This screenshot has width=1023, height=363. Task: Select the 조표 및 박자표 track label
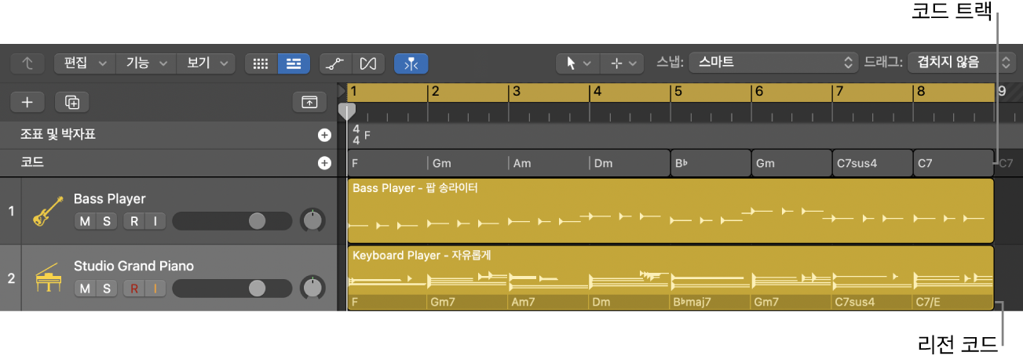58,135
